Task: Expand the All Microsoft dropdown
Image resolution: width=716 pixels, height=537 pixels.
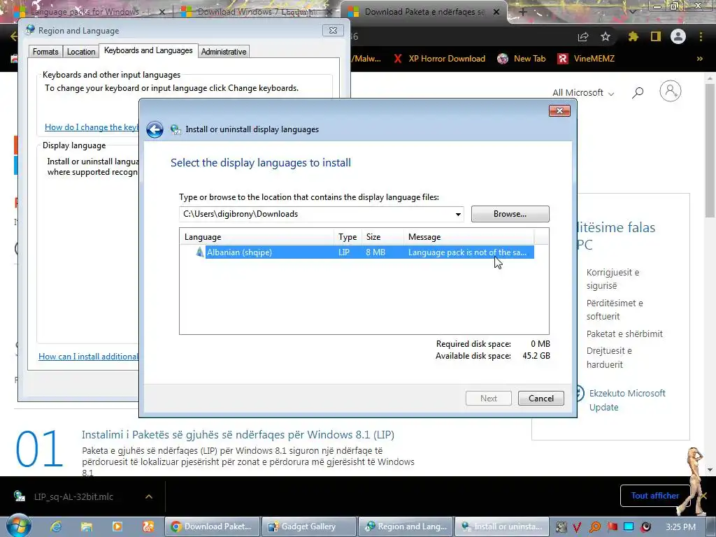Action: 583,93
